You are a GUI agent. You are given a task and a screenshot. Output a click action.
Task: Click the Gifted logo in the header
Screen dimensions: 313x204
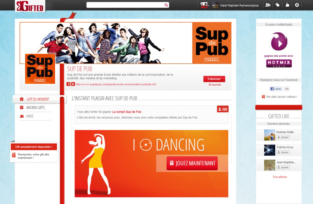point(30,6)
